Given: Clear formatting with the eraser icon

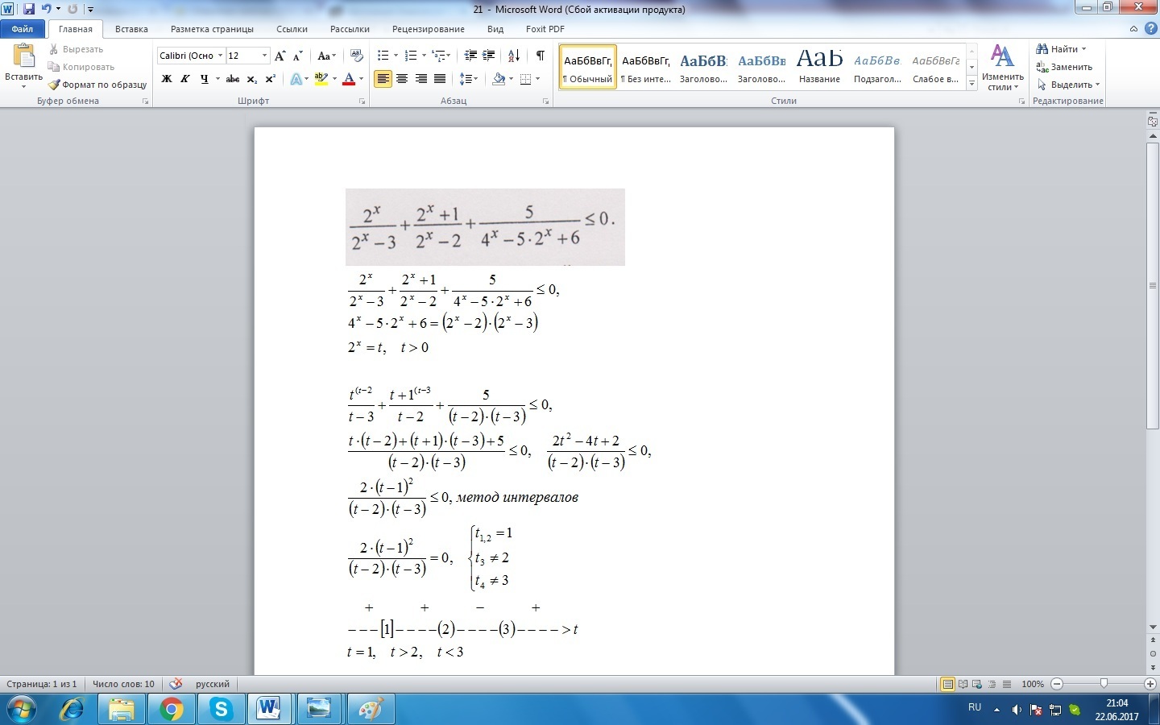Looking at the screenshot, I should (x=357, y=56).
